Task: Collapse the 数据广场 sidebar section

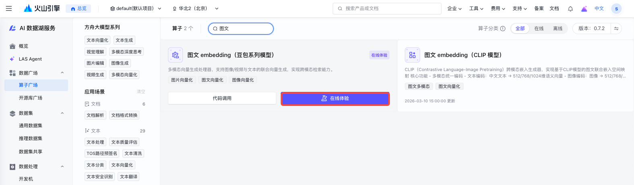Action: [62, 73]
